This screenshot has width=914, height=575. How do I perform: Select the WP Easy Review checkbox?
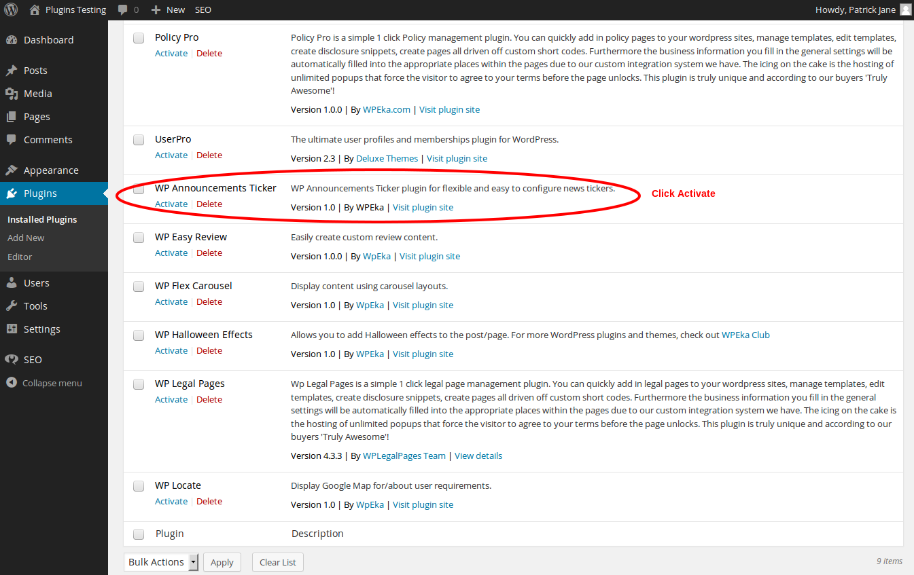tap(139, 238)
